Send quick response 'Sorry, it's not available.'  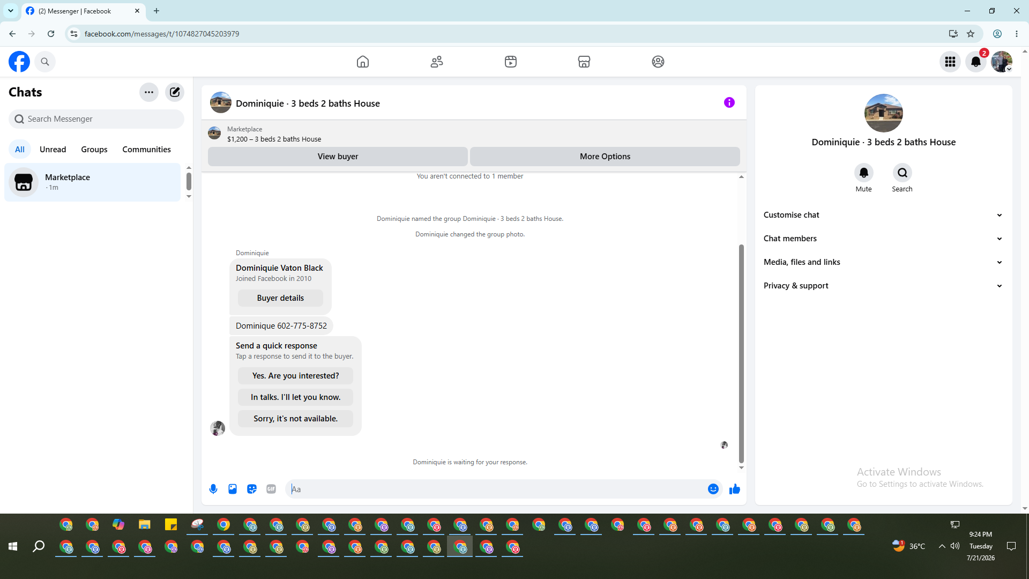coord(295,419)
